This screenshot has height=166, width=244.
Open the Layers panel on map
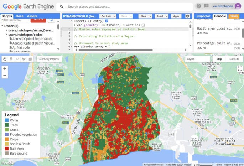point(191,59)
